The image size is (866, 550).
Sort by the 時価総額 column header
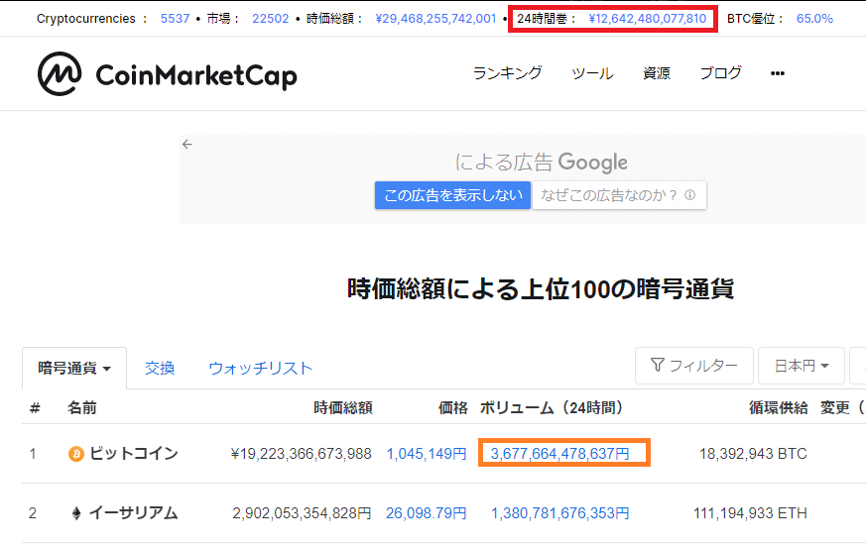click(x=343, y=407)
